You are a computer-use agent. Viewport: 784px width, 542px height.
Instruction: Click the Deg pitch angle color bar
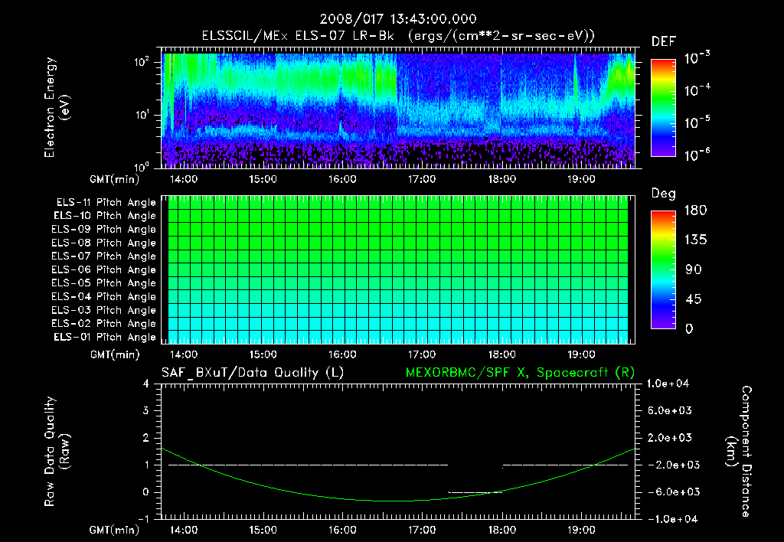tap(663, 269)
